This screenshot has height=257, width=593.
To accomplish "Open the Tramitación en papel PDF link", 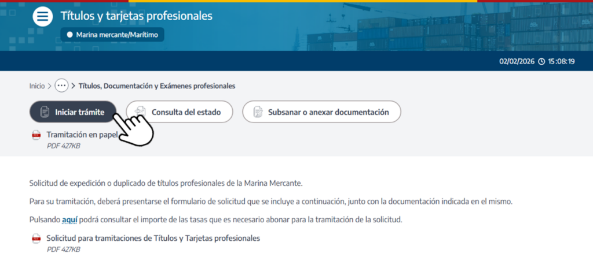I will pos(82,135).
